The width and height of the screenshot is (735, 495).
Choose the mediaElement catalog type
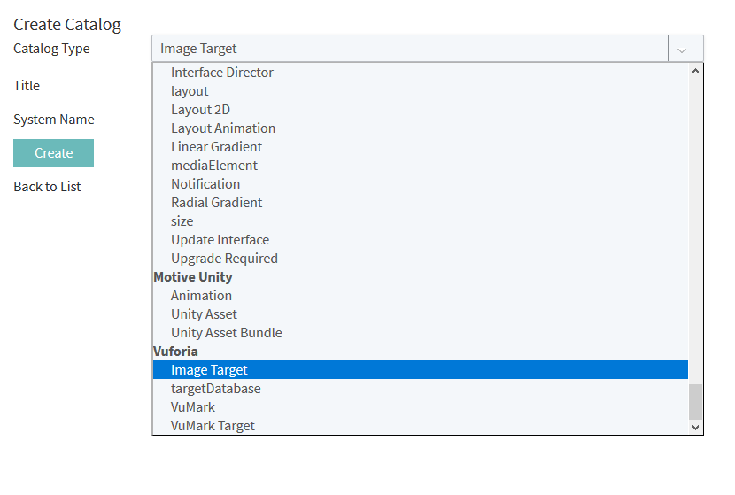point(214,166)
